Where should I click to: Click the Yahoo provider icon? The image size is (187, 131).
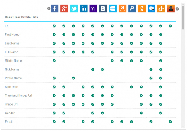pyautogui.click(x=93, y=8)
